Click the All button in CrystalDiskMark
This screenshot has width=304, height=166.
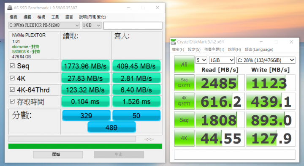pyautogui.click(x=184, y=64)
